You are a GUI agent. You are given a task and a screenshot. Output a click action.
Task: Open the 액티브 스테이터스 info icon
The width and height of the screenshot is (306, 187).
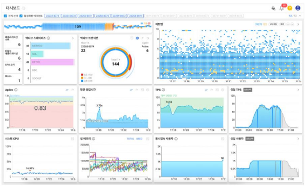click(x=49, y=38)
